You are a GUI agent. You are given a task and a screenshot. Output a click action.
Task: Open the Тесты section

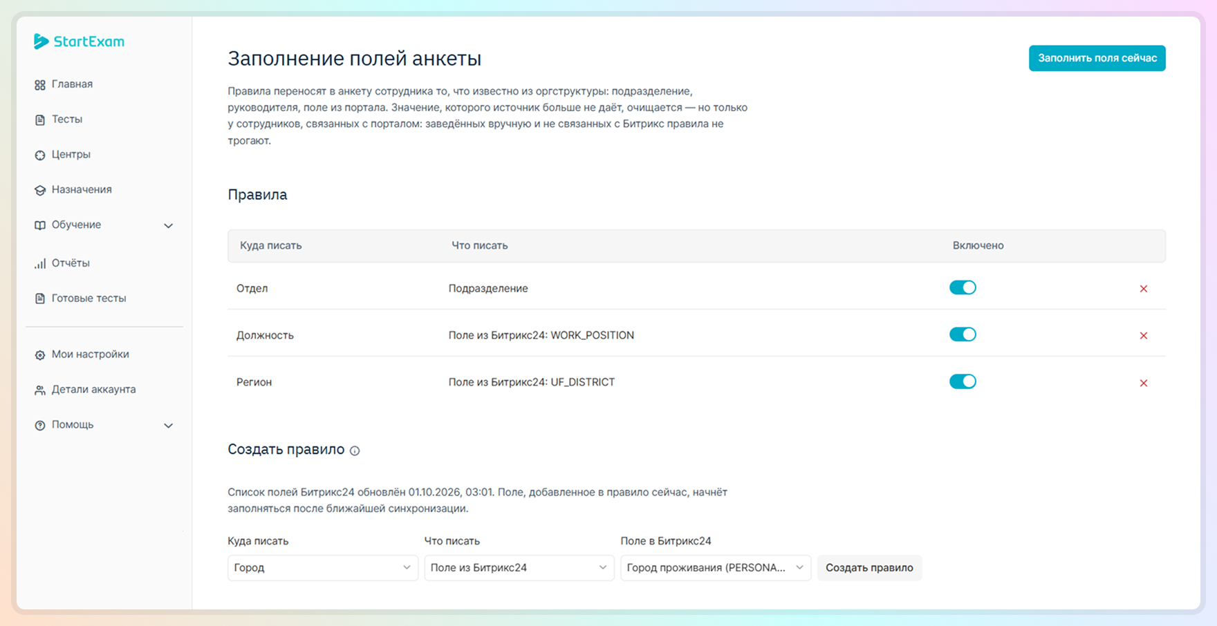(x=67, y=120)
